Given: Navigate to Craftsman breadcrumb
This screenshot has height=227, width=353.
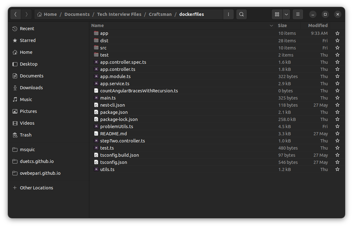Looking at the screenshot, I should [160, 14].
